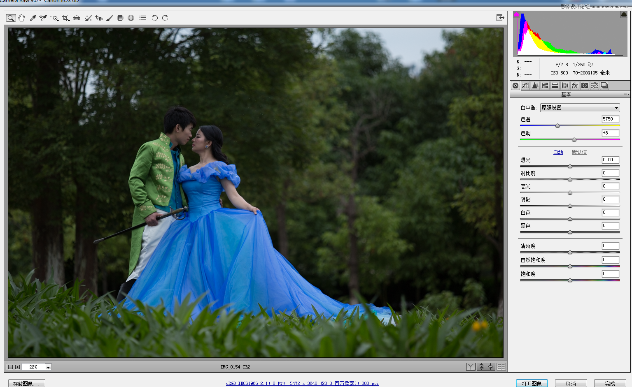Screen dimensions: 632x387
Task: Open the white balance 原照设置 dropdown
Action: [580, 108]
